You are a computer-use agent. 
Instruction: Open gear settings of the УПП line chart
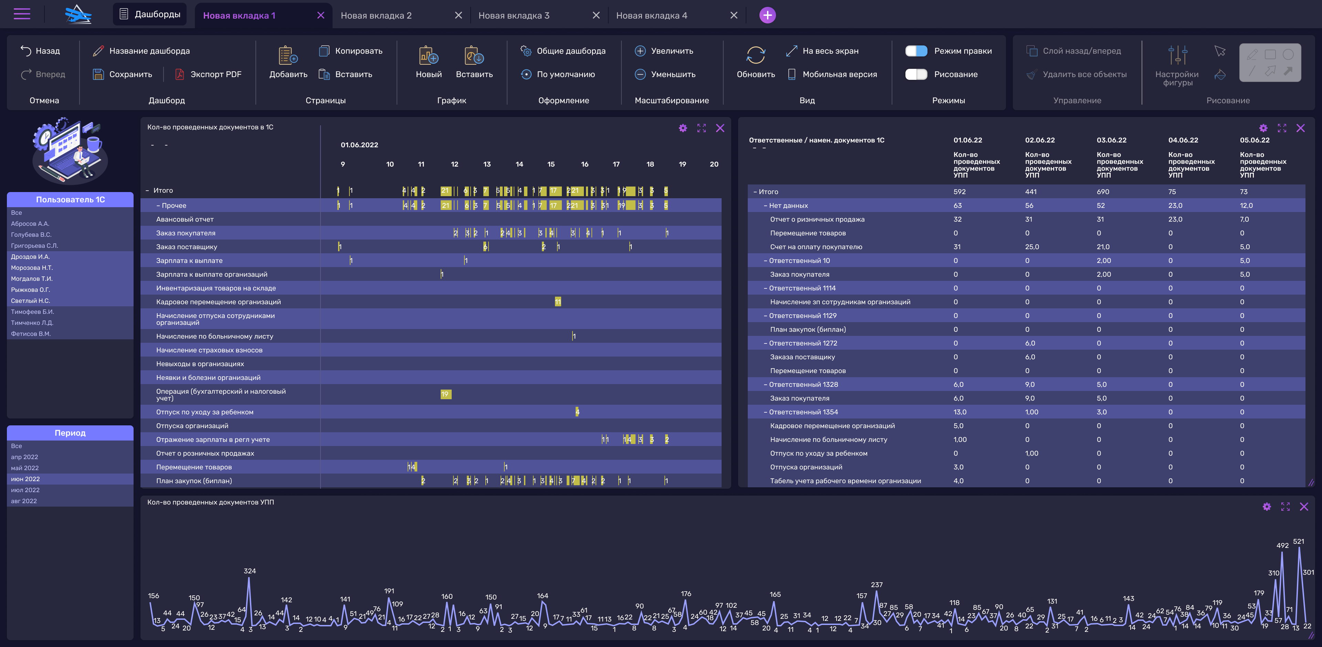coord(1267,507)
